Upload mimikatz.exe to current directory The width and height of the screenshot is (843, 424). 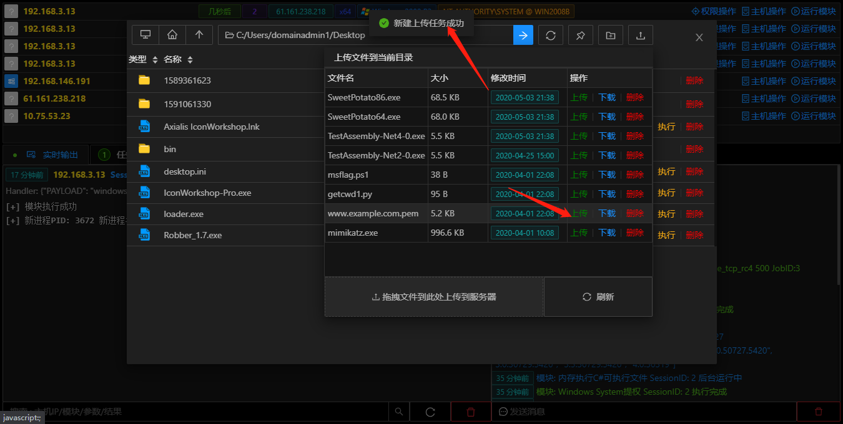pyautogui.click(x=579, y=233)
